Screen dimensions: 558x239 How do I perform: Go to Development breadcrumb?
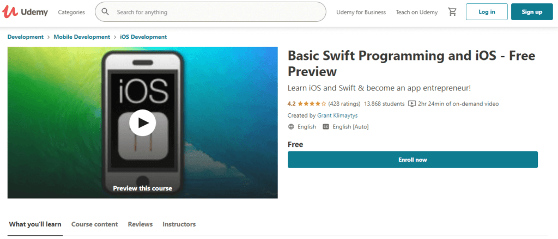[25, 36]
